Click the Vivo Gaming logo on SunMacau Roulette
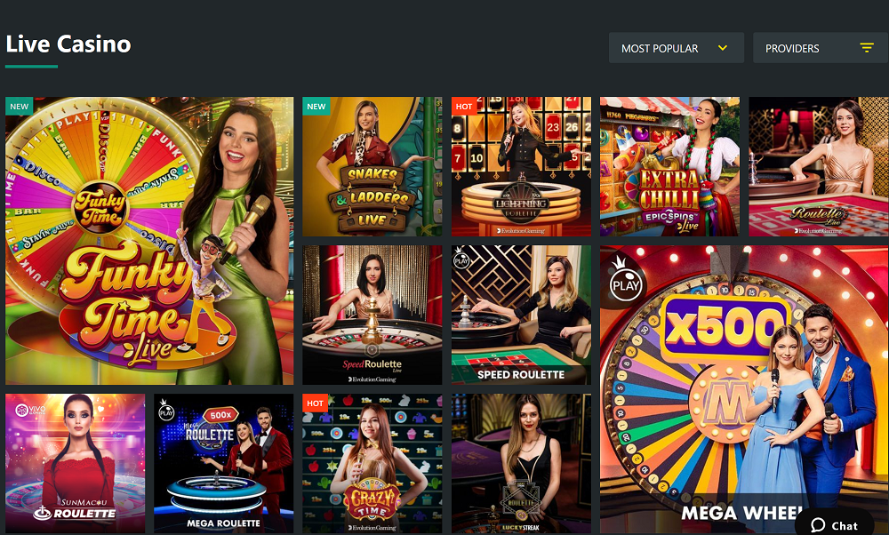889x535 pixels. click(30, 410)
